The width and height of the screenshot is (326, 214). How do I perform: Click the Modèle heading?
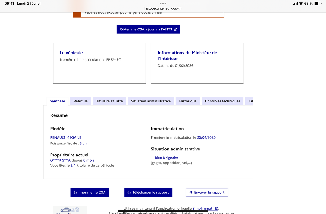[x=58, y=129]
